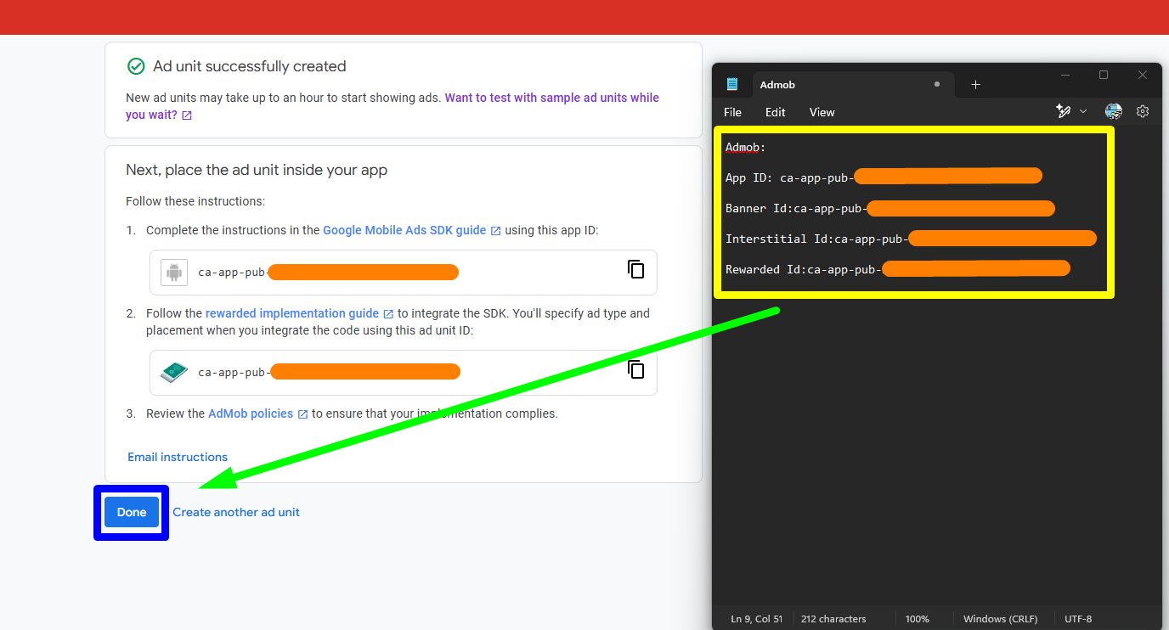
Task: Copy the rewarded ad unit ID
Action: click(635, 370)
